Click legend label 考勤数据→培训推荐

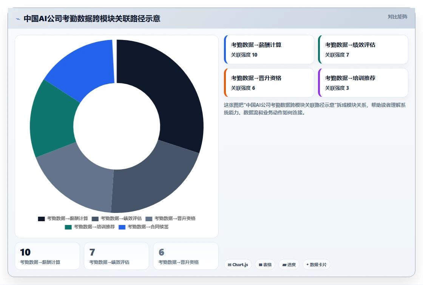(x=94, y=227)
